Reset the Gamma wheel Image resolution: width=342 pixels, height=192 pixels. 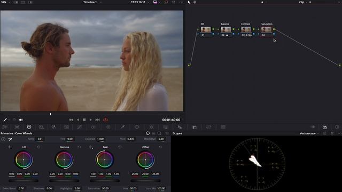click(79, 147)
